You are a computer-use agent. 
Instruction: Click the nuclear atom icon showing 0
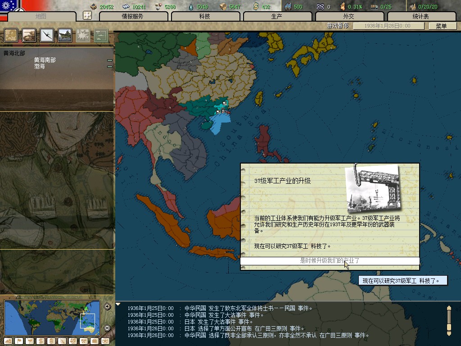coord(320,6)
